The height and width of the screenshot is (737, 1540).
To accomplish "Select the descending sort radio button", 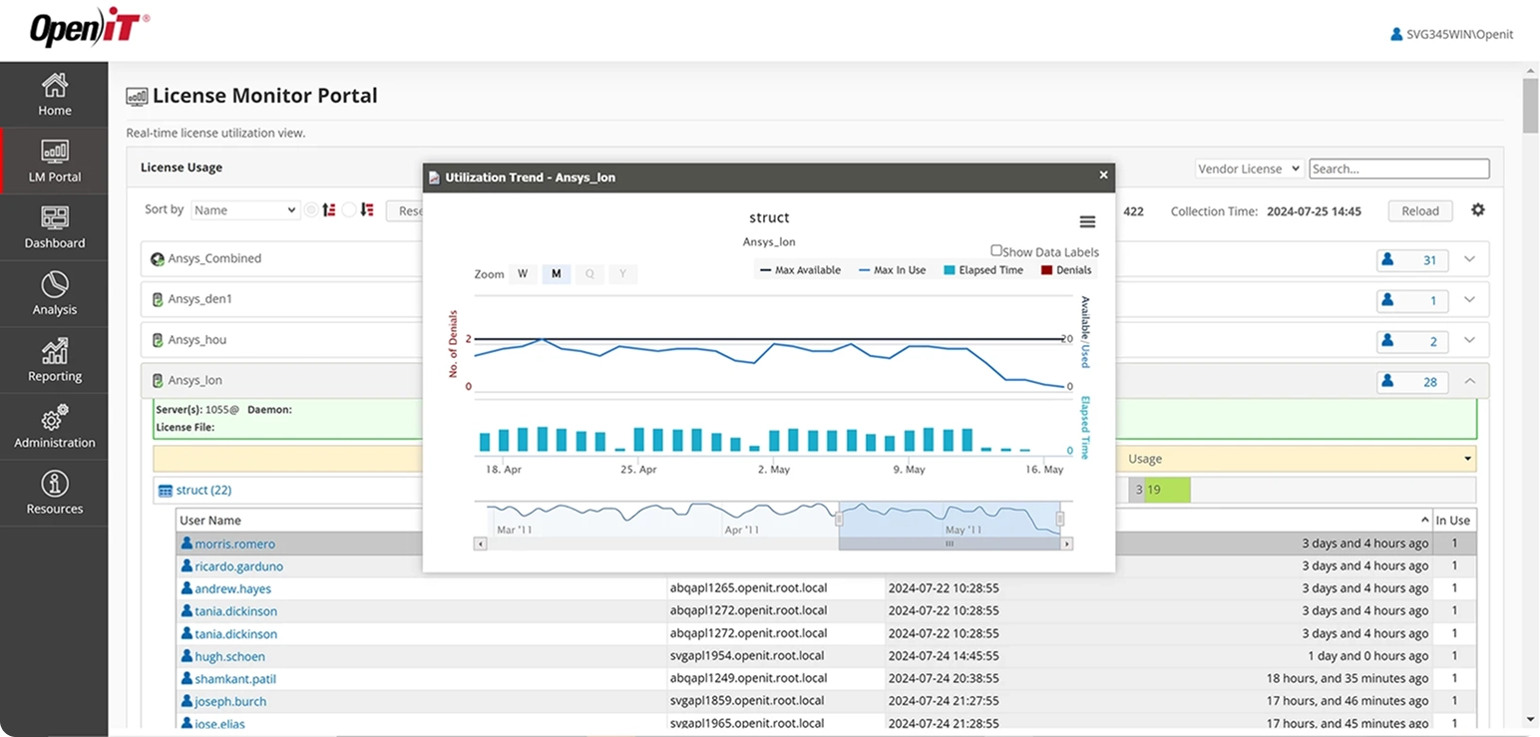I will [348, 210].
